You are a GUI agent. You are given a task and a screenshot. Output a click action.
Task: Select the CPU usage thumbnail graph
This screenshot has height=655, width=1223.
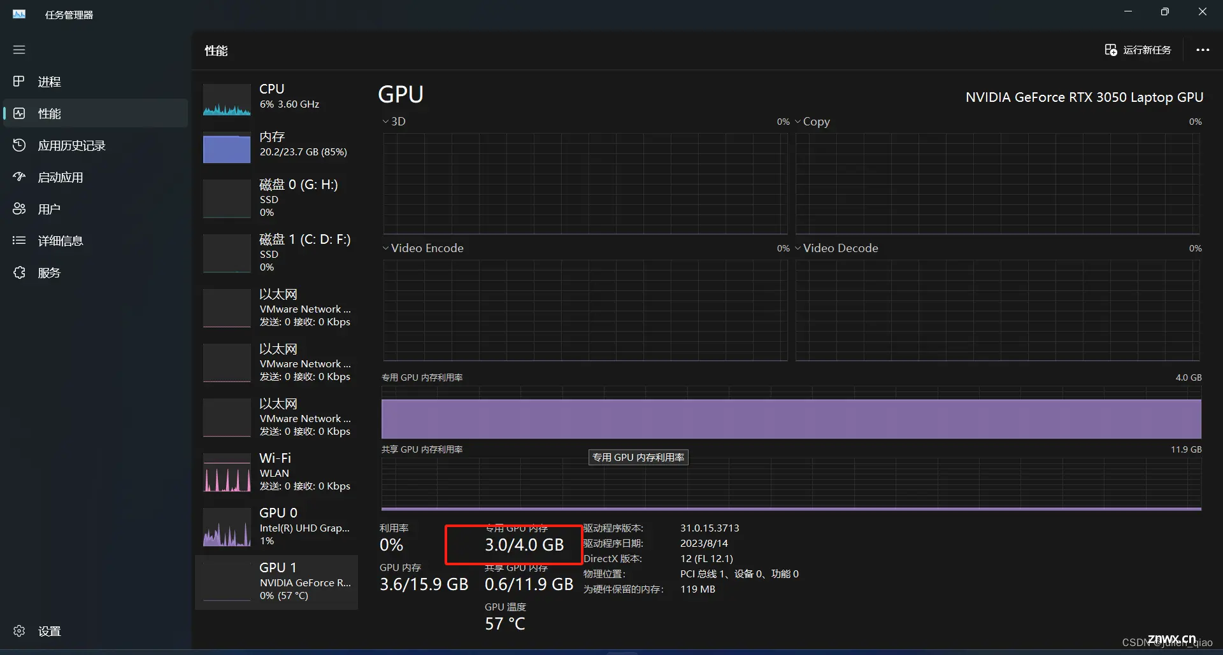[x=227, y=100]
